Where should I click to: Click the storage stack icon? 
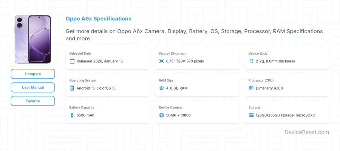pyautogui.click(x=251, y=115)
